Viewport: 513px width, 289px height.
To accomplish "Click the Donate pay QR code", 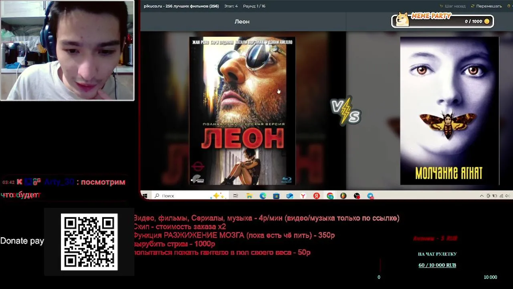I will tap(89, 242).
